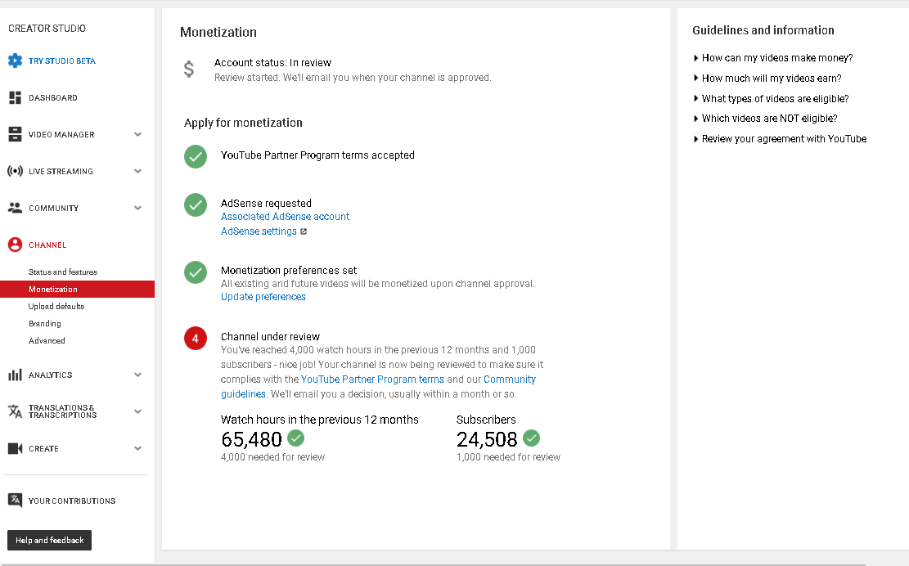909x566 pixels.
Task: Click the Your Contributions icon
Action: pos(15,500)
